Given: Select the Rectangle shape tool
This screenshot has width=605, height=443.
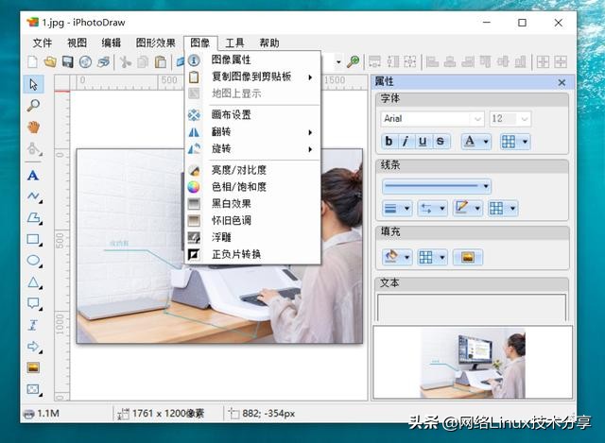Looking at the screenshot, I should tap(34, 239).
